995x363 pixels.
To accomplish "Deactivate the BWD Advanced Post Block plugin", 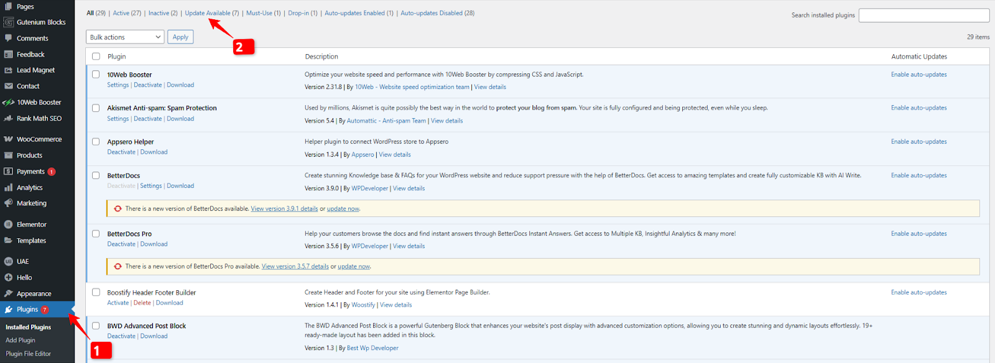I will coord(121,336).
